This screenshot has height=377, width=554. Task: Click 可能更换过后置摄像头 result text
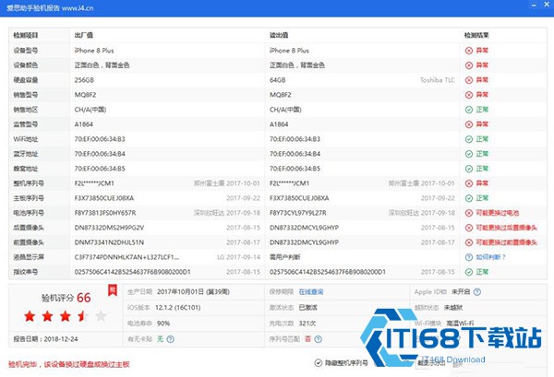click(x=506, y=228)
